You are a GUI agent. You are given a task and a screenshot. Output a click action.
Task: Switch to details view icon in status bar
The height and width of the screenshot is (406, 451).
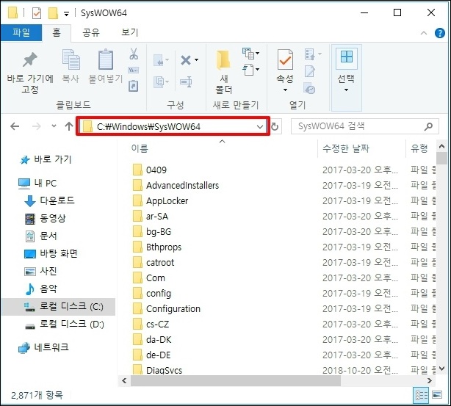click(422, 396)
